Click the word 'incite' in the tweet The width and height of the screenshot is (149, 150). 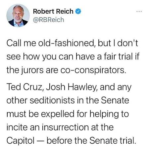pos(17,127)
